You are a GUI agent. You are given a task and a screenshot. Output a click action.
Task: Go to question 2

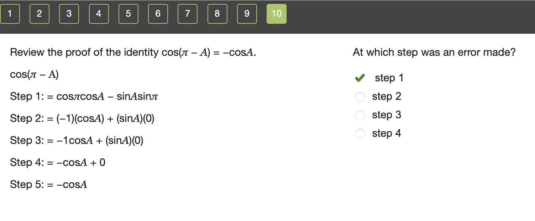pos(39,14)
